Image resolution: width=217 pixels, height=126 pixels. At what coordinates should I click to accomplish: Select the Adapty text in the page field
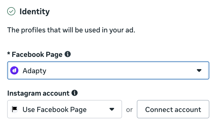[x=34, y=71]
